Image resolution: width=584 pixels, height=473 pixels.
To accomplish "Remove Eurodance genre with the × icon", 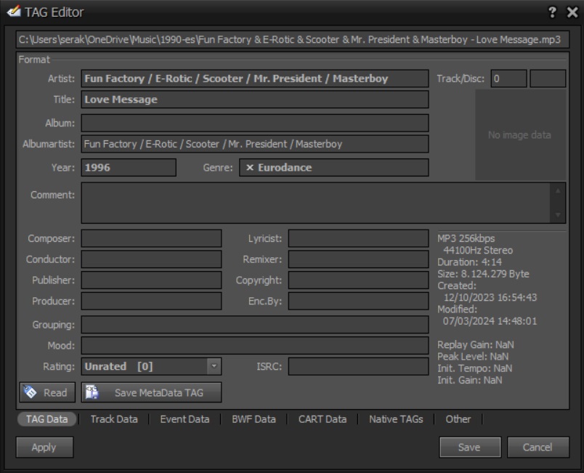I will click(250, 168).
